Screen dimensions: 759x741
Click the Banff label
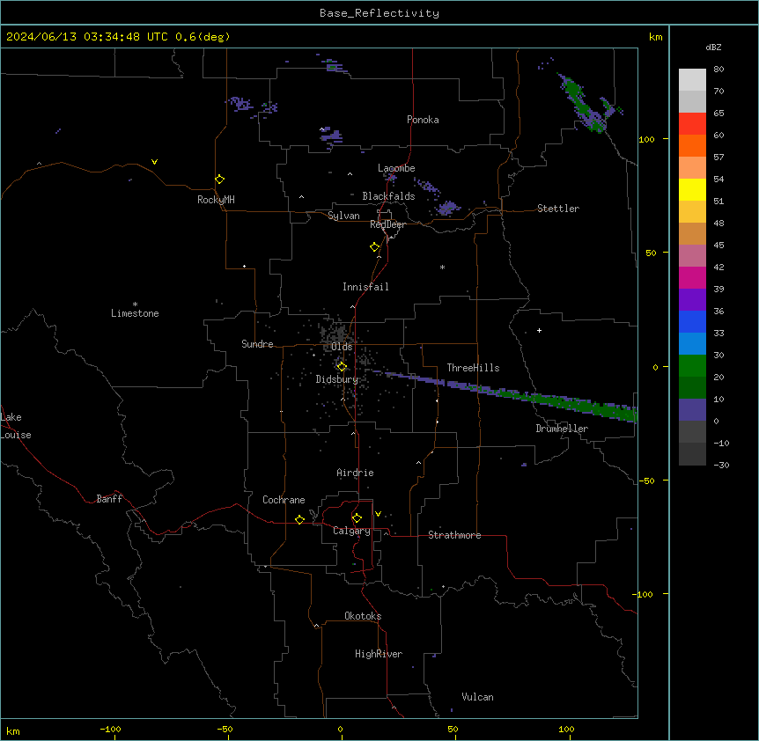(109, 499)
